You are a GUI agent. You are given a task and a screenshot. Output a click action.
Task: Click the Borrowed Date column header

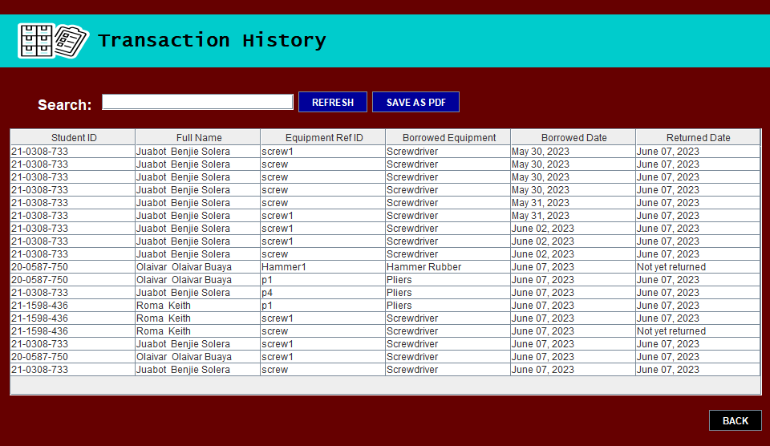coord(573,138)
